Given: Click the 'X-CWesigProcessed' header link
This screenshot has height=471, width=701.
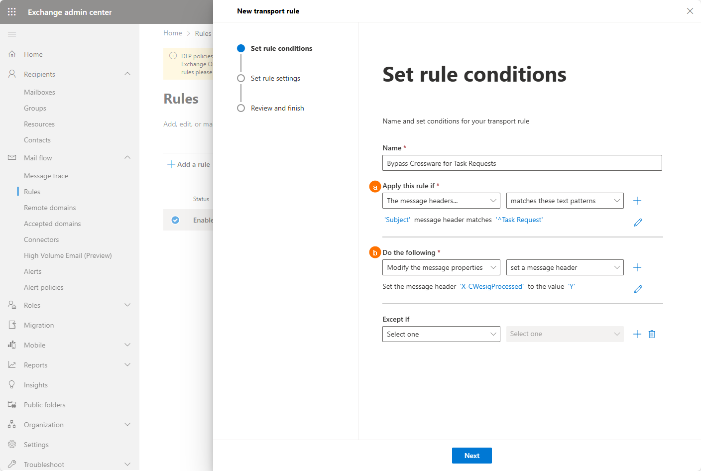Looking at the screenshot, I should tap(491, 286).
